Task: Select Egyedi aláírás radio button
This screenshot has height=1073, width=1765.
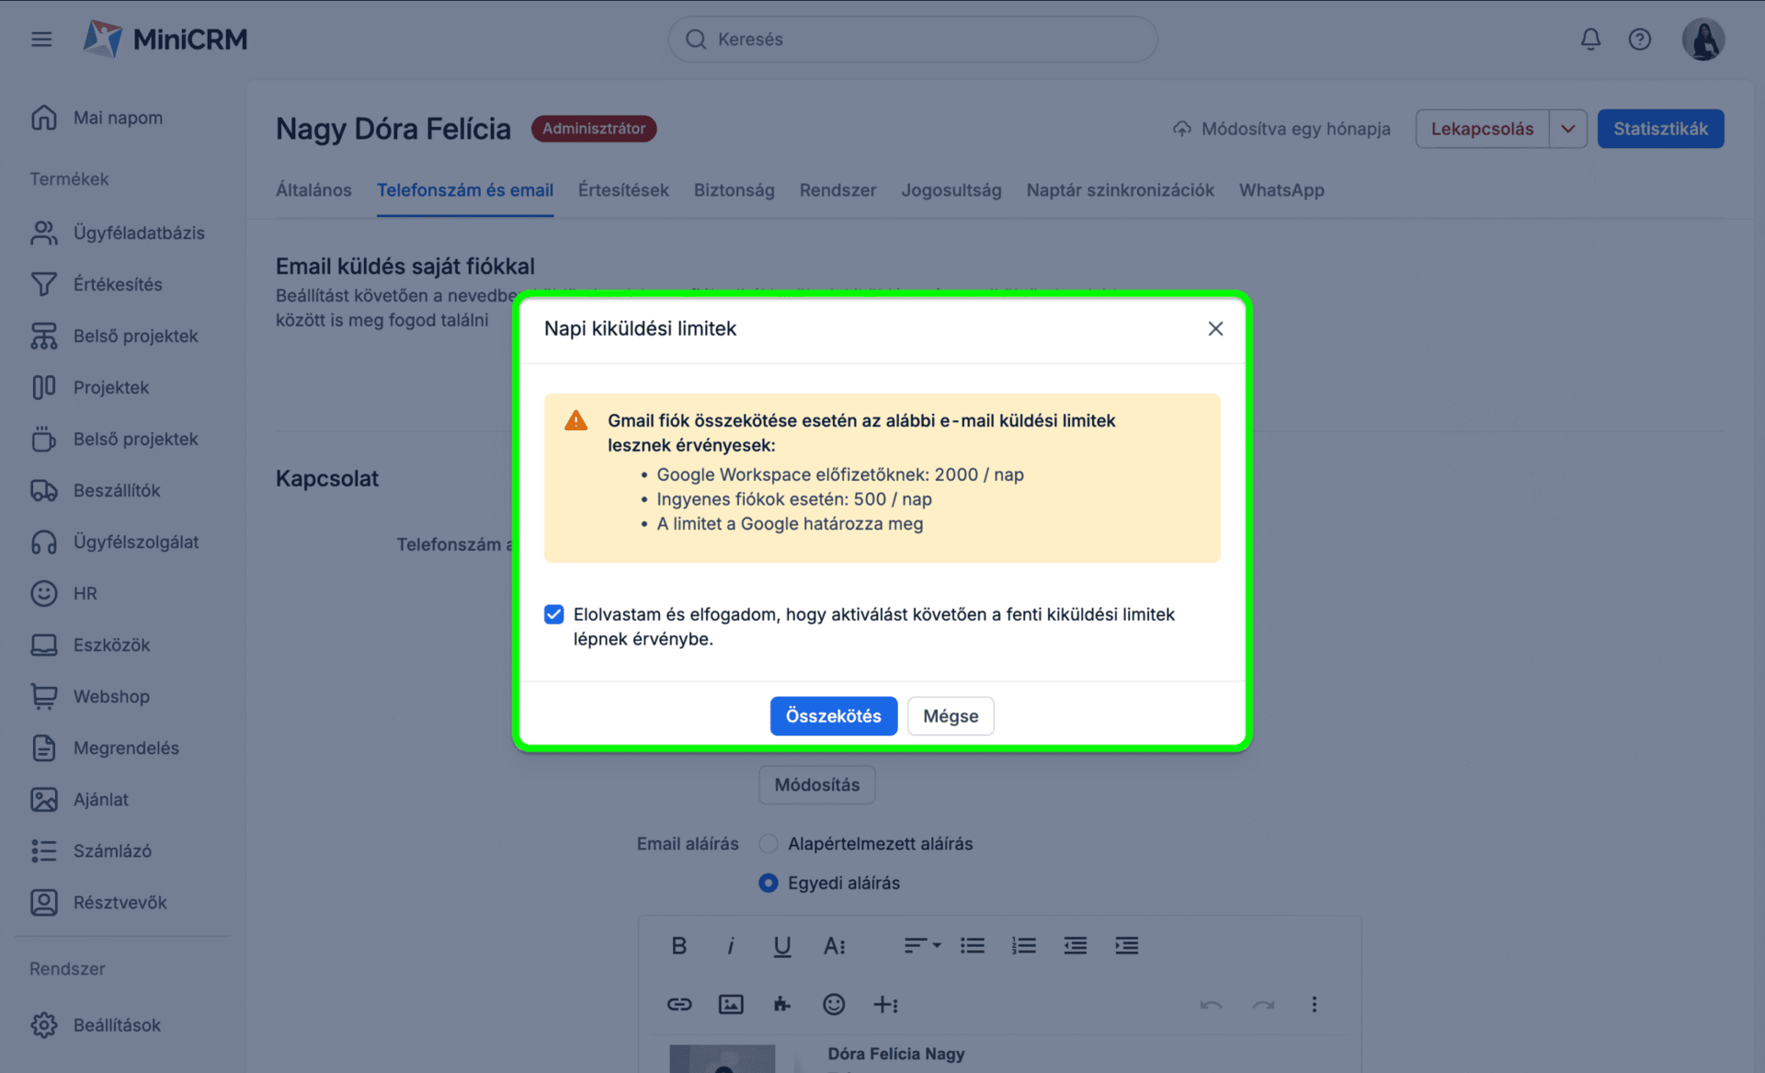Action: pyautogui.click(x=769, y=883)
